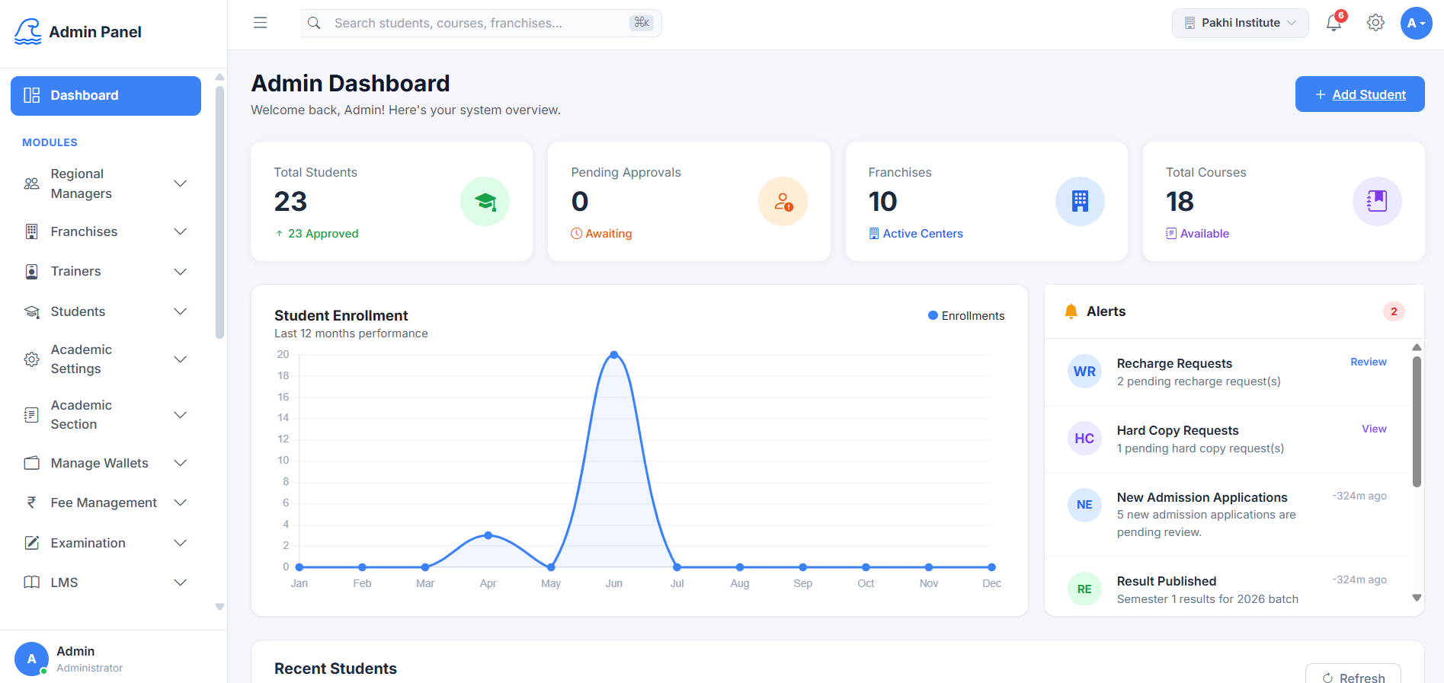Image resolution: width=1444 pixels, height=683 pixels.
Task: Expand the Regional Managers menu chevron
Action: (x=181, y=184)
